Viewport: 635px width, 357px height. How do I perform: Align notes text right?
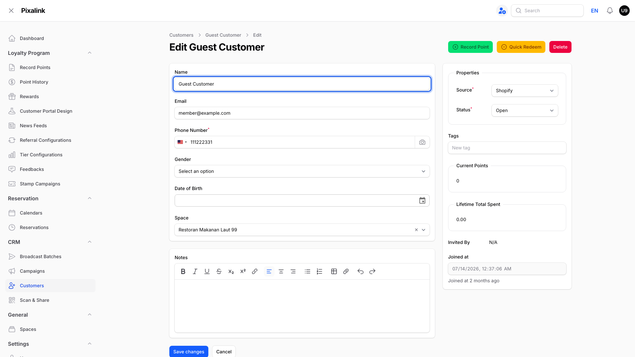(293, 271)
